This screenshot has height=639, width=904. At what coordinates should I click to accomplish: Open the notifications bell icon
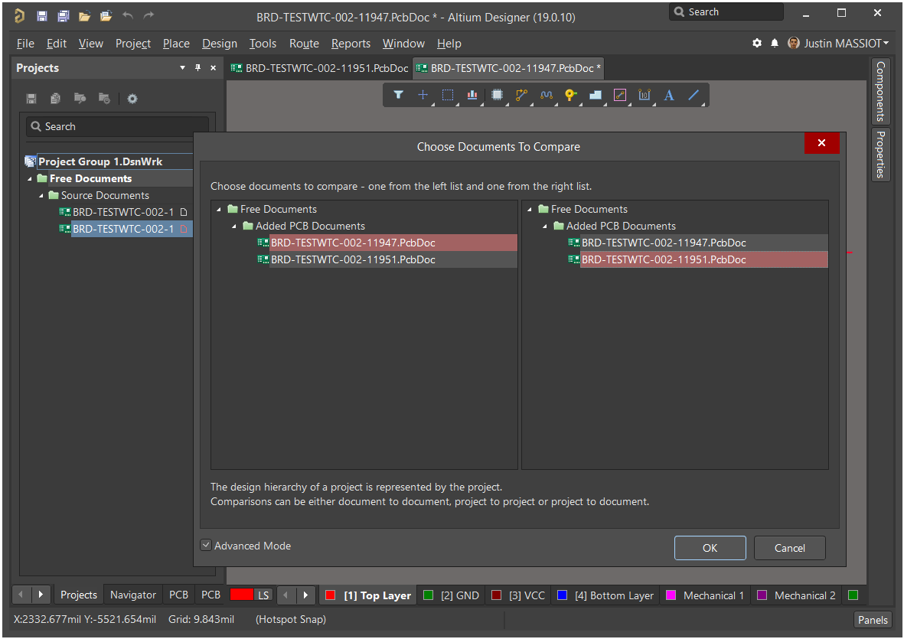775,44
